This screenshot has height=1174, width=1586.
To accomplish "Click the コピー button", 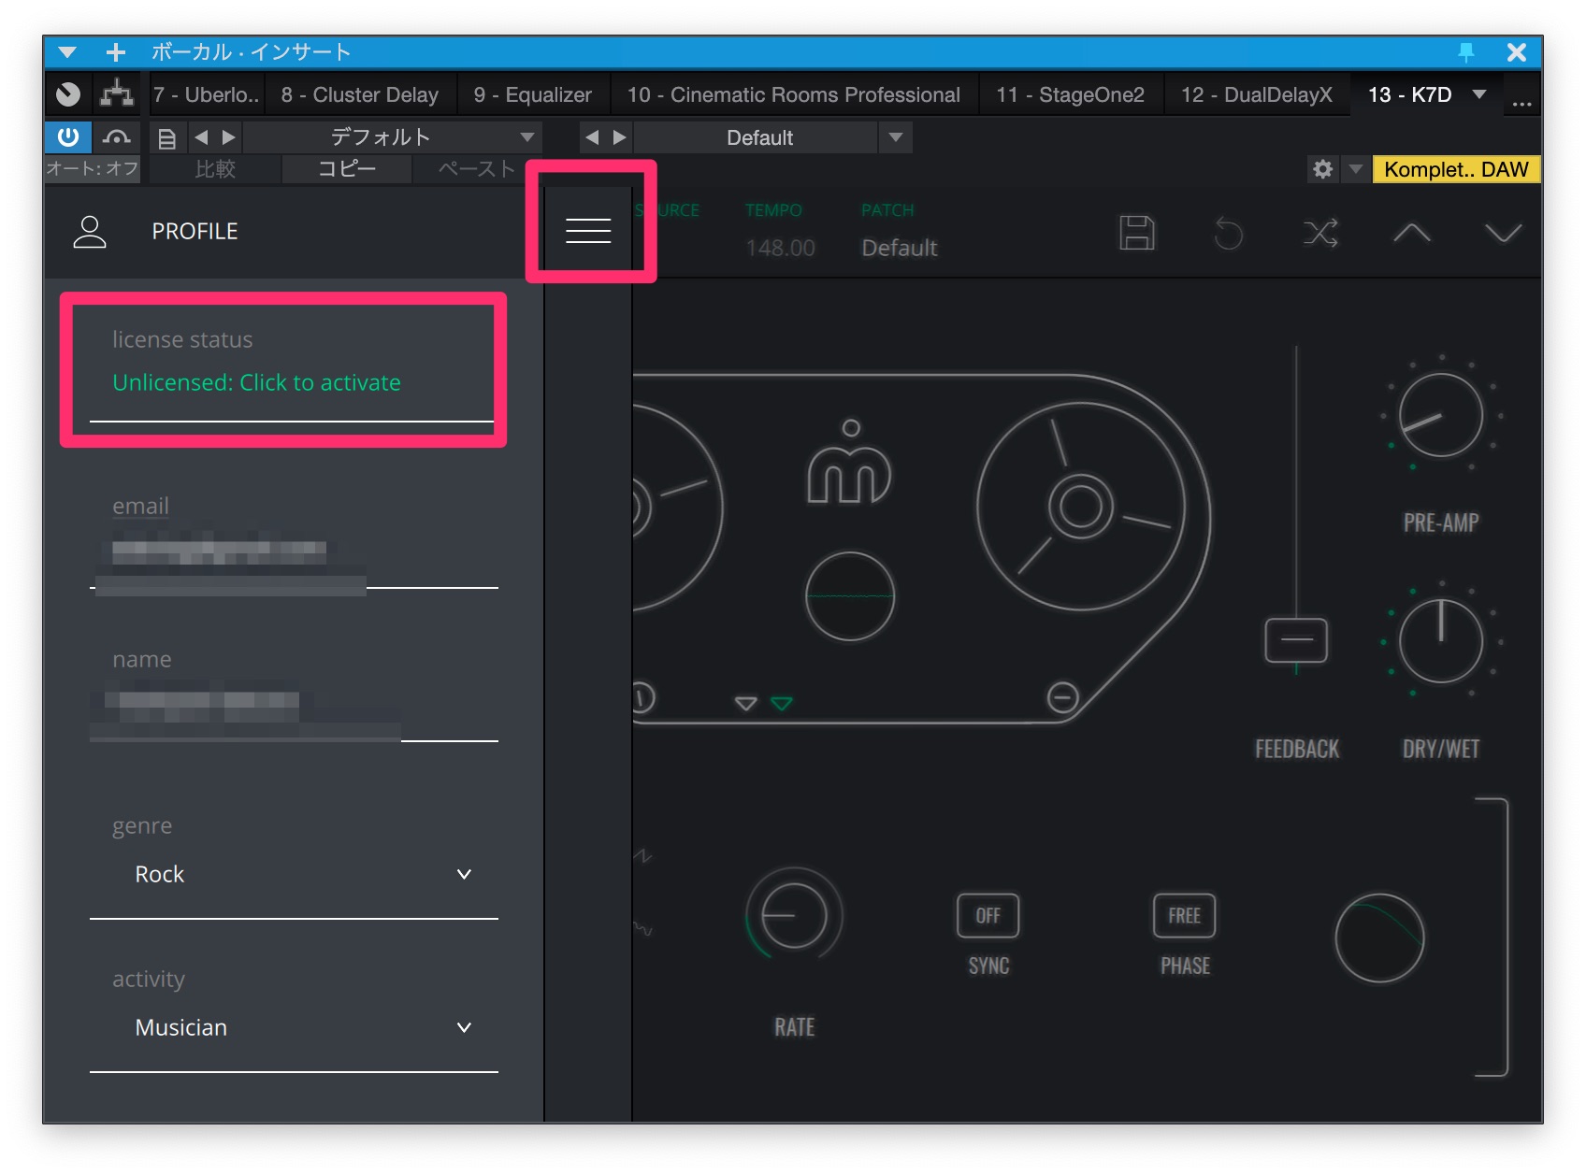I will 346,169.
